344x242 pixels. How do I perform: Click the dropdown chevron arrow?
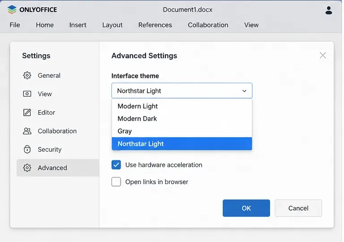pyautogui.click(x=244, y=91)
